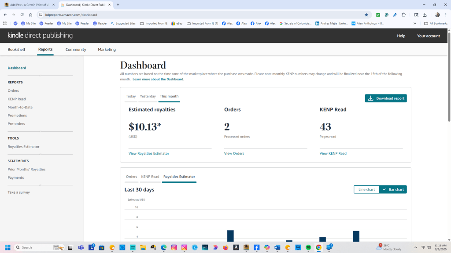Click the browser Home icon
The image size is (451, 253).
pos(30,14)
